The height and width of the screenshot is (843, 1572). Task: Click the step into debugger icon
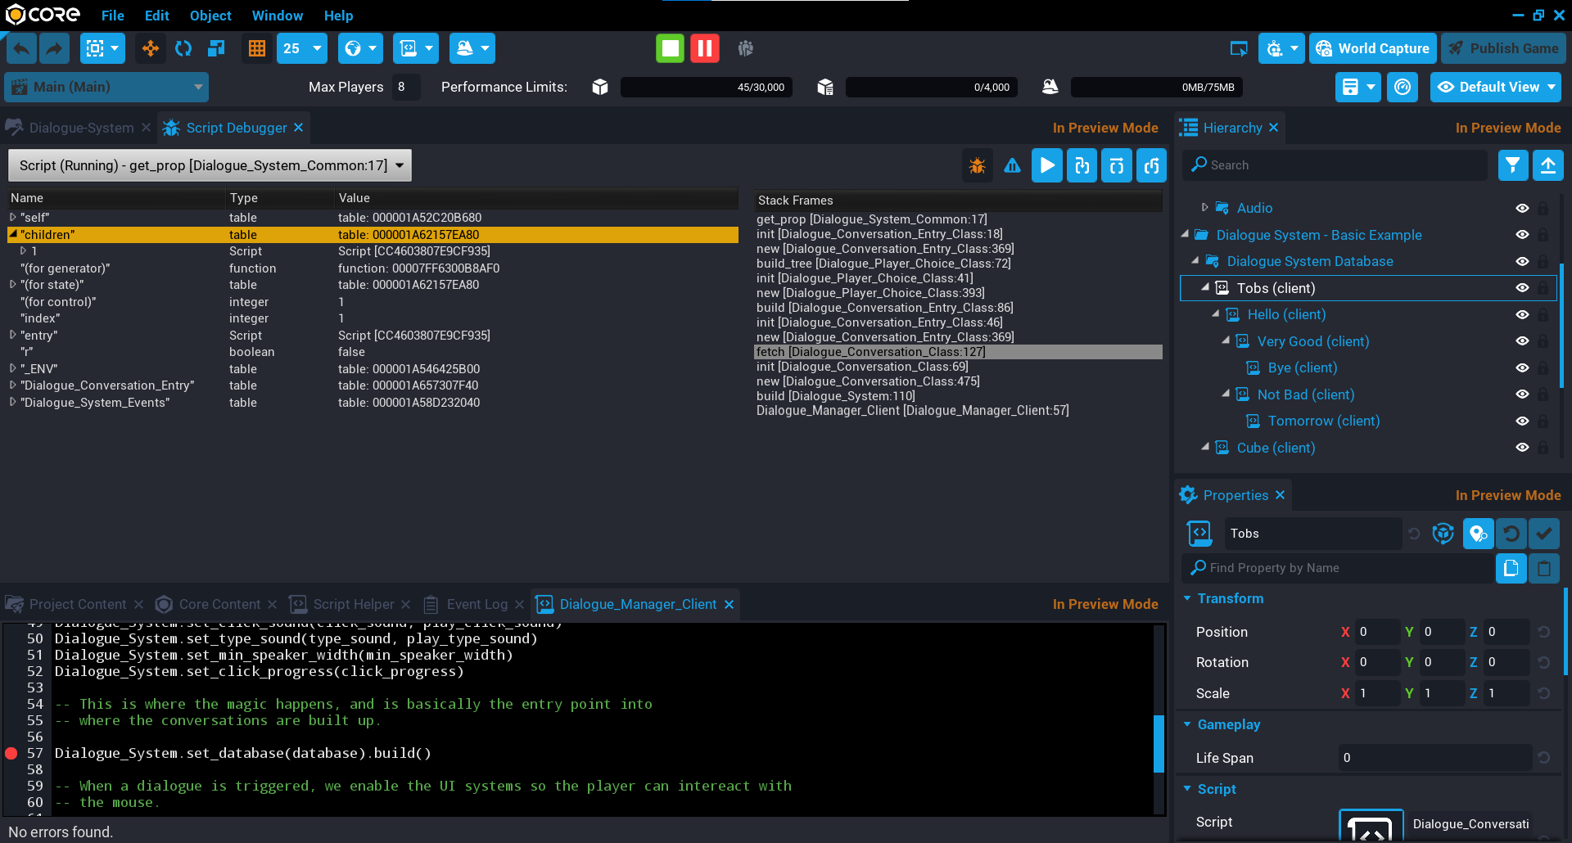1082,166
